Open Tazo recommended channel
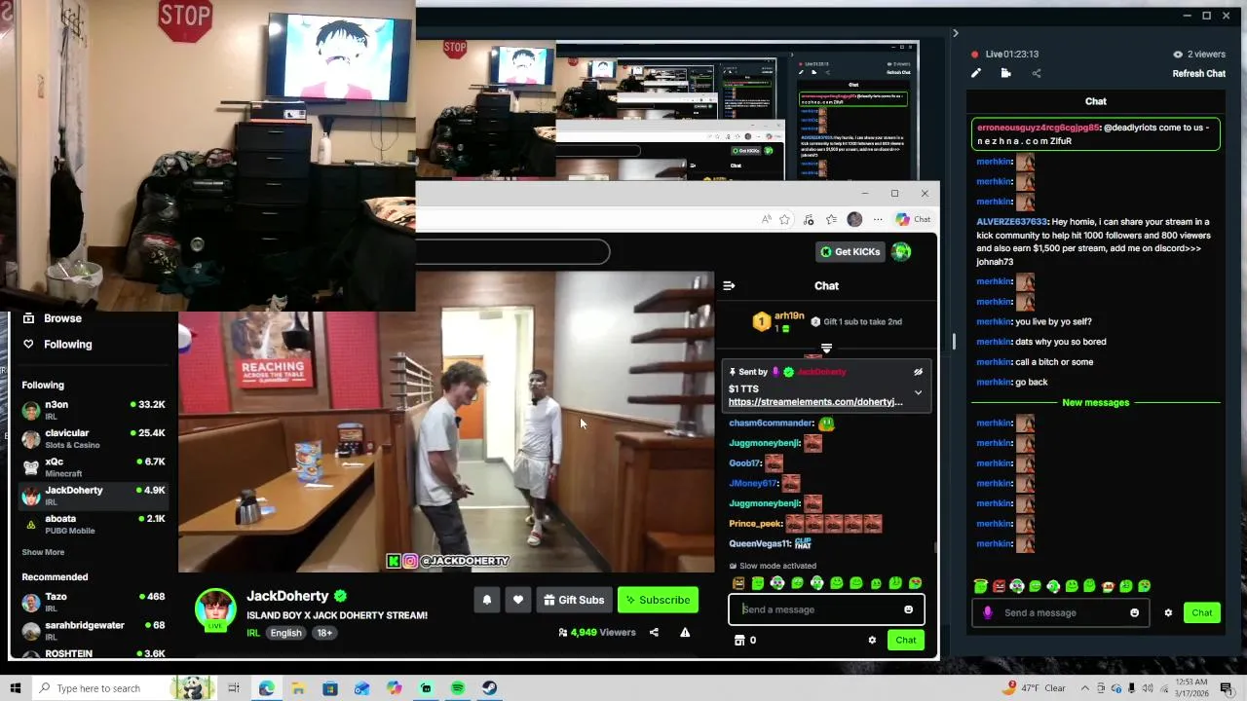 pyautogui.click(x=94, y=602)
